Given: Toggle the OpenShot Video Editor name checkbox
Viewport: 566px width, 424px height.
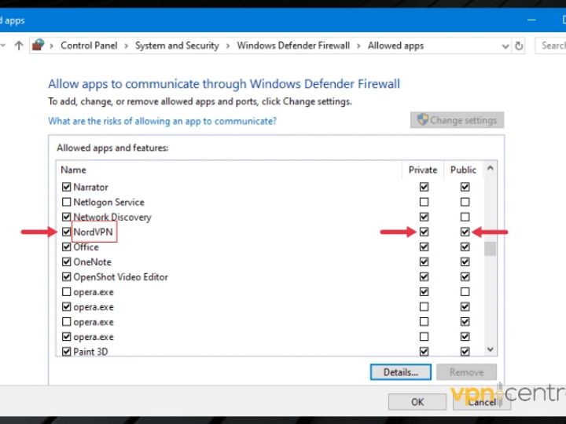Looking at the screenshot, I should coord(66,277).
